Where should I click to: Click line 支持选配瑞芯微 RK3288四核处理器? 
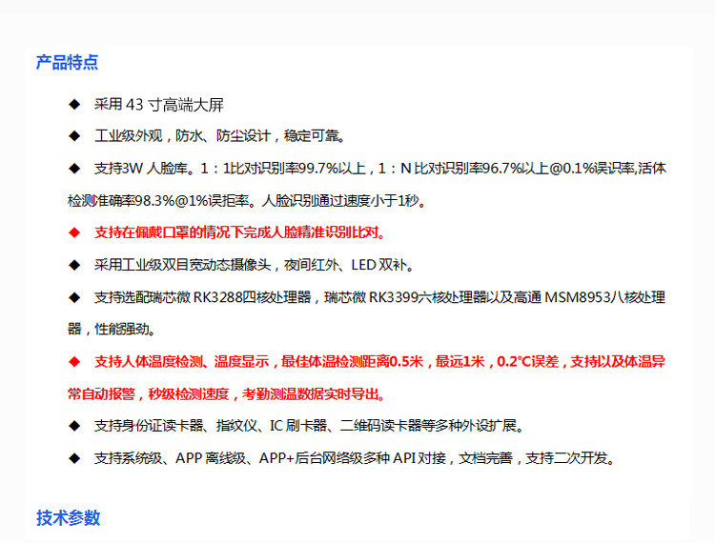[x=379, y=297]
